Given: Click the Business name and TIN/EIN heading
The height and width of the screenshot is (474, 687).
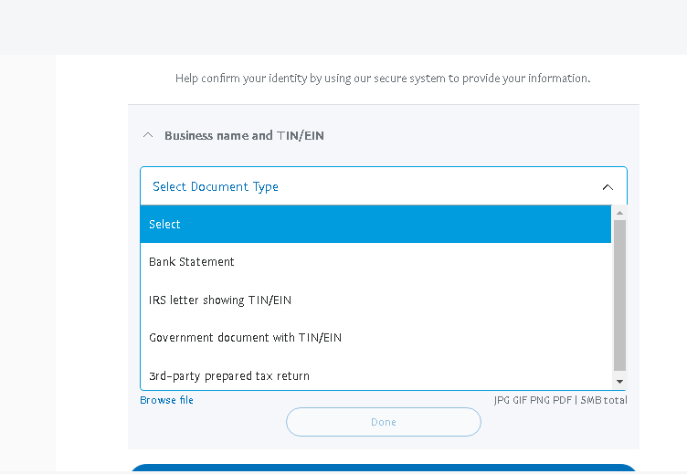Looking at the screenshot, I should tap(244, 135).
